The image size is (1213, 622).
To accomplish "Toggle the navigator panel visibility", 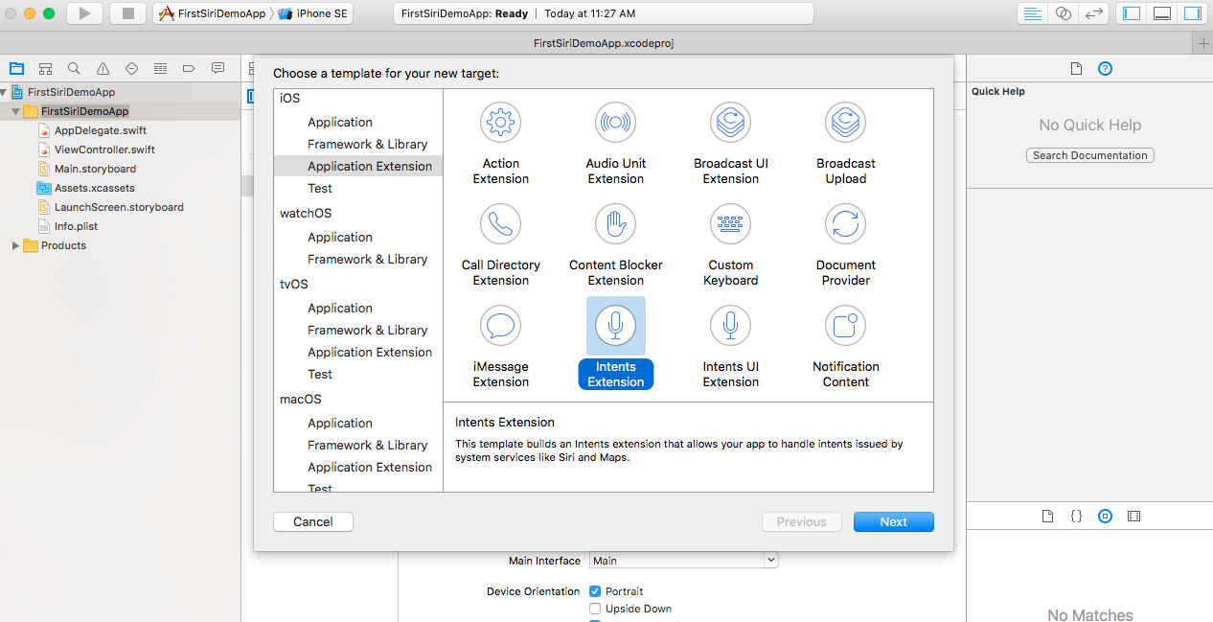I will point(1132,13).
